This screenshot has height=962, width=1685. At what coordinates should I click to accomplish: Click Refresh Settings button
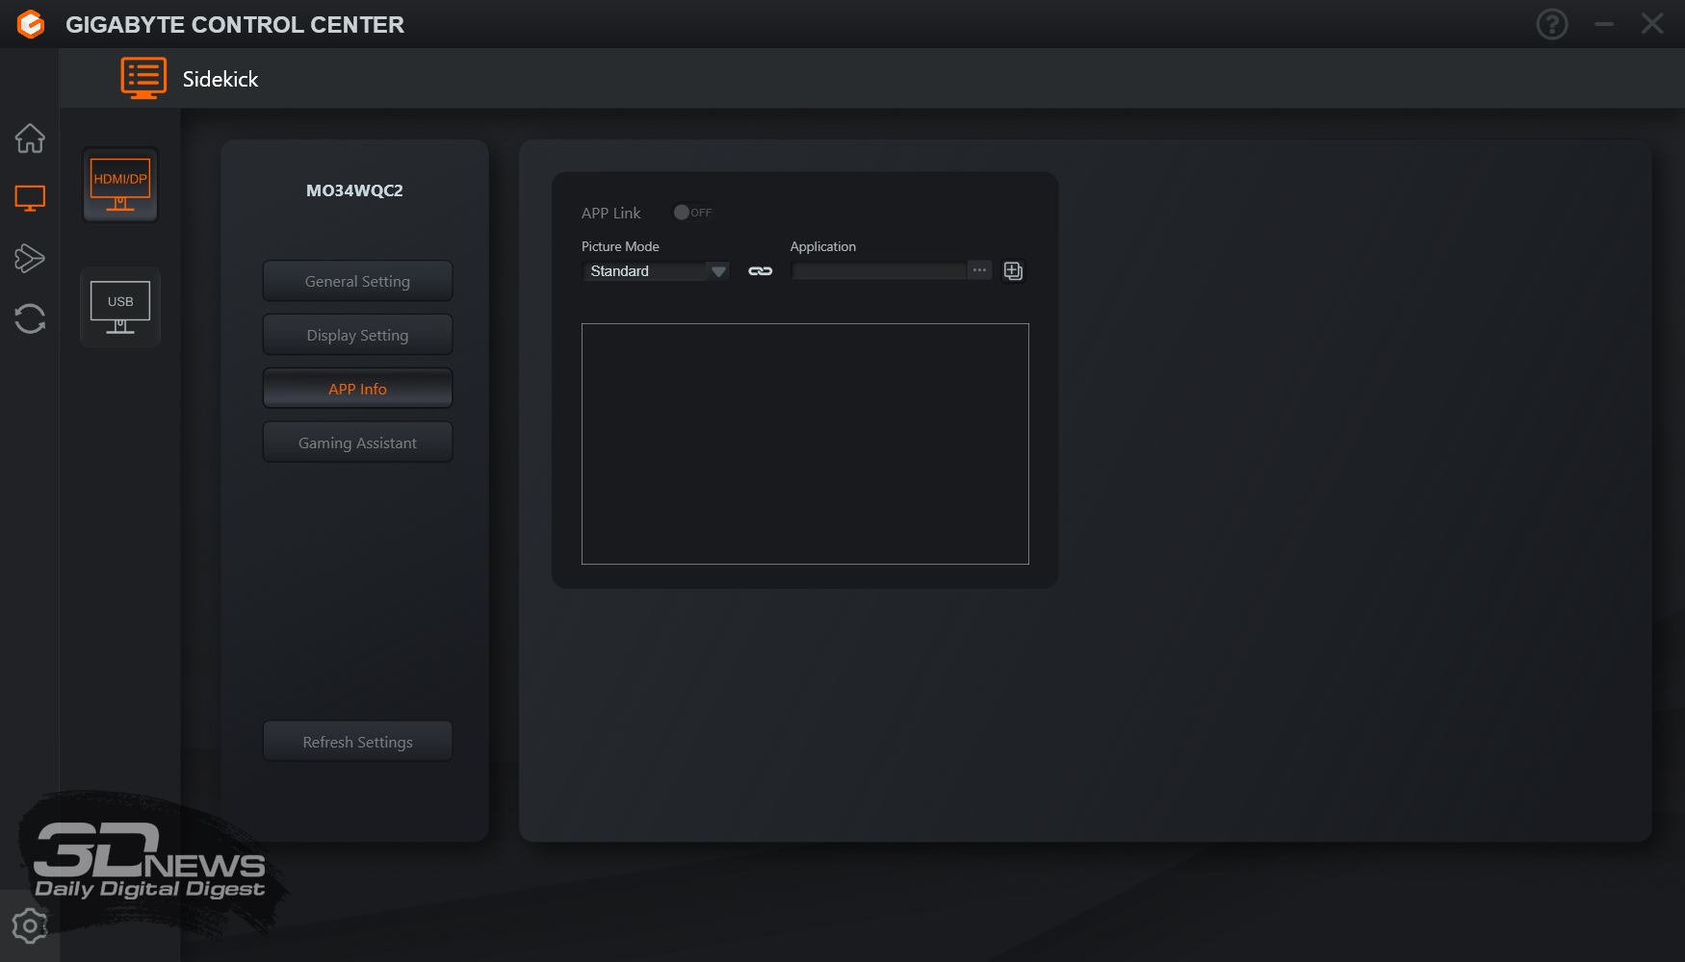coord(357,742)
